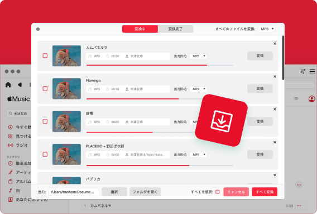Tick the checkbox for カムパネルラ

[x=45, y=56]
